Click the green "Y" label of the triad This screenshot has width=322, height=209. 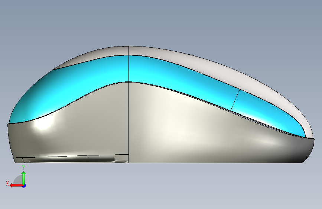(x=23, y=167)
